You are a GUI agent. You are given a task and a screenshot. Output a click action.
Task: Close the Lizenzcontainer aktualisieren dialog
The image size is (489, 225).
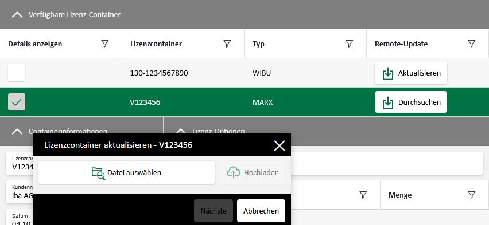279,145
